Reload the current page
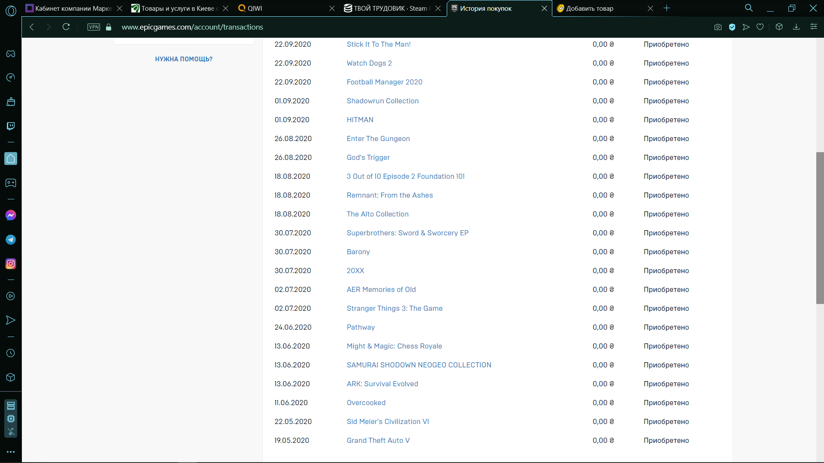 (x=66, y=27)
